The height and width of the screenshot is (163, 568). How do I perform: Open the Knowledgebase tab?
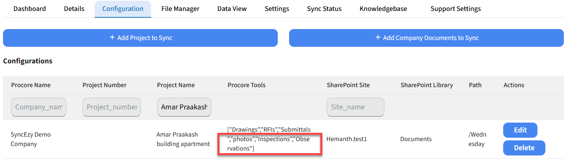pyautogui.click(x=383, y=9)
